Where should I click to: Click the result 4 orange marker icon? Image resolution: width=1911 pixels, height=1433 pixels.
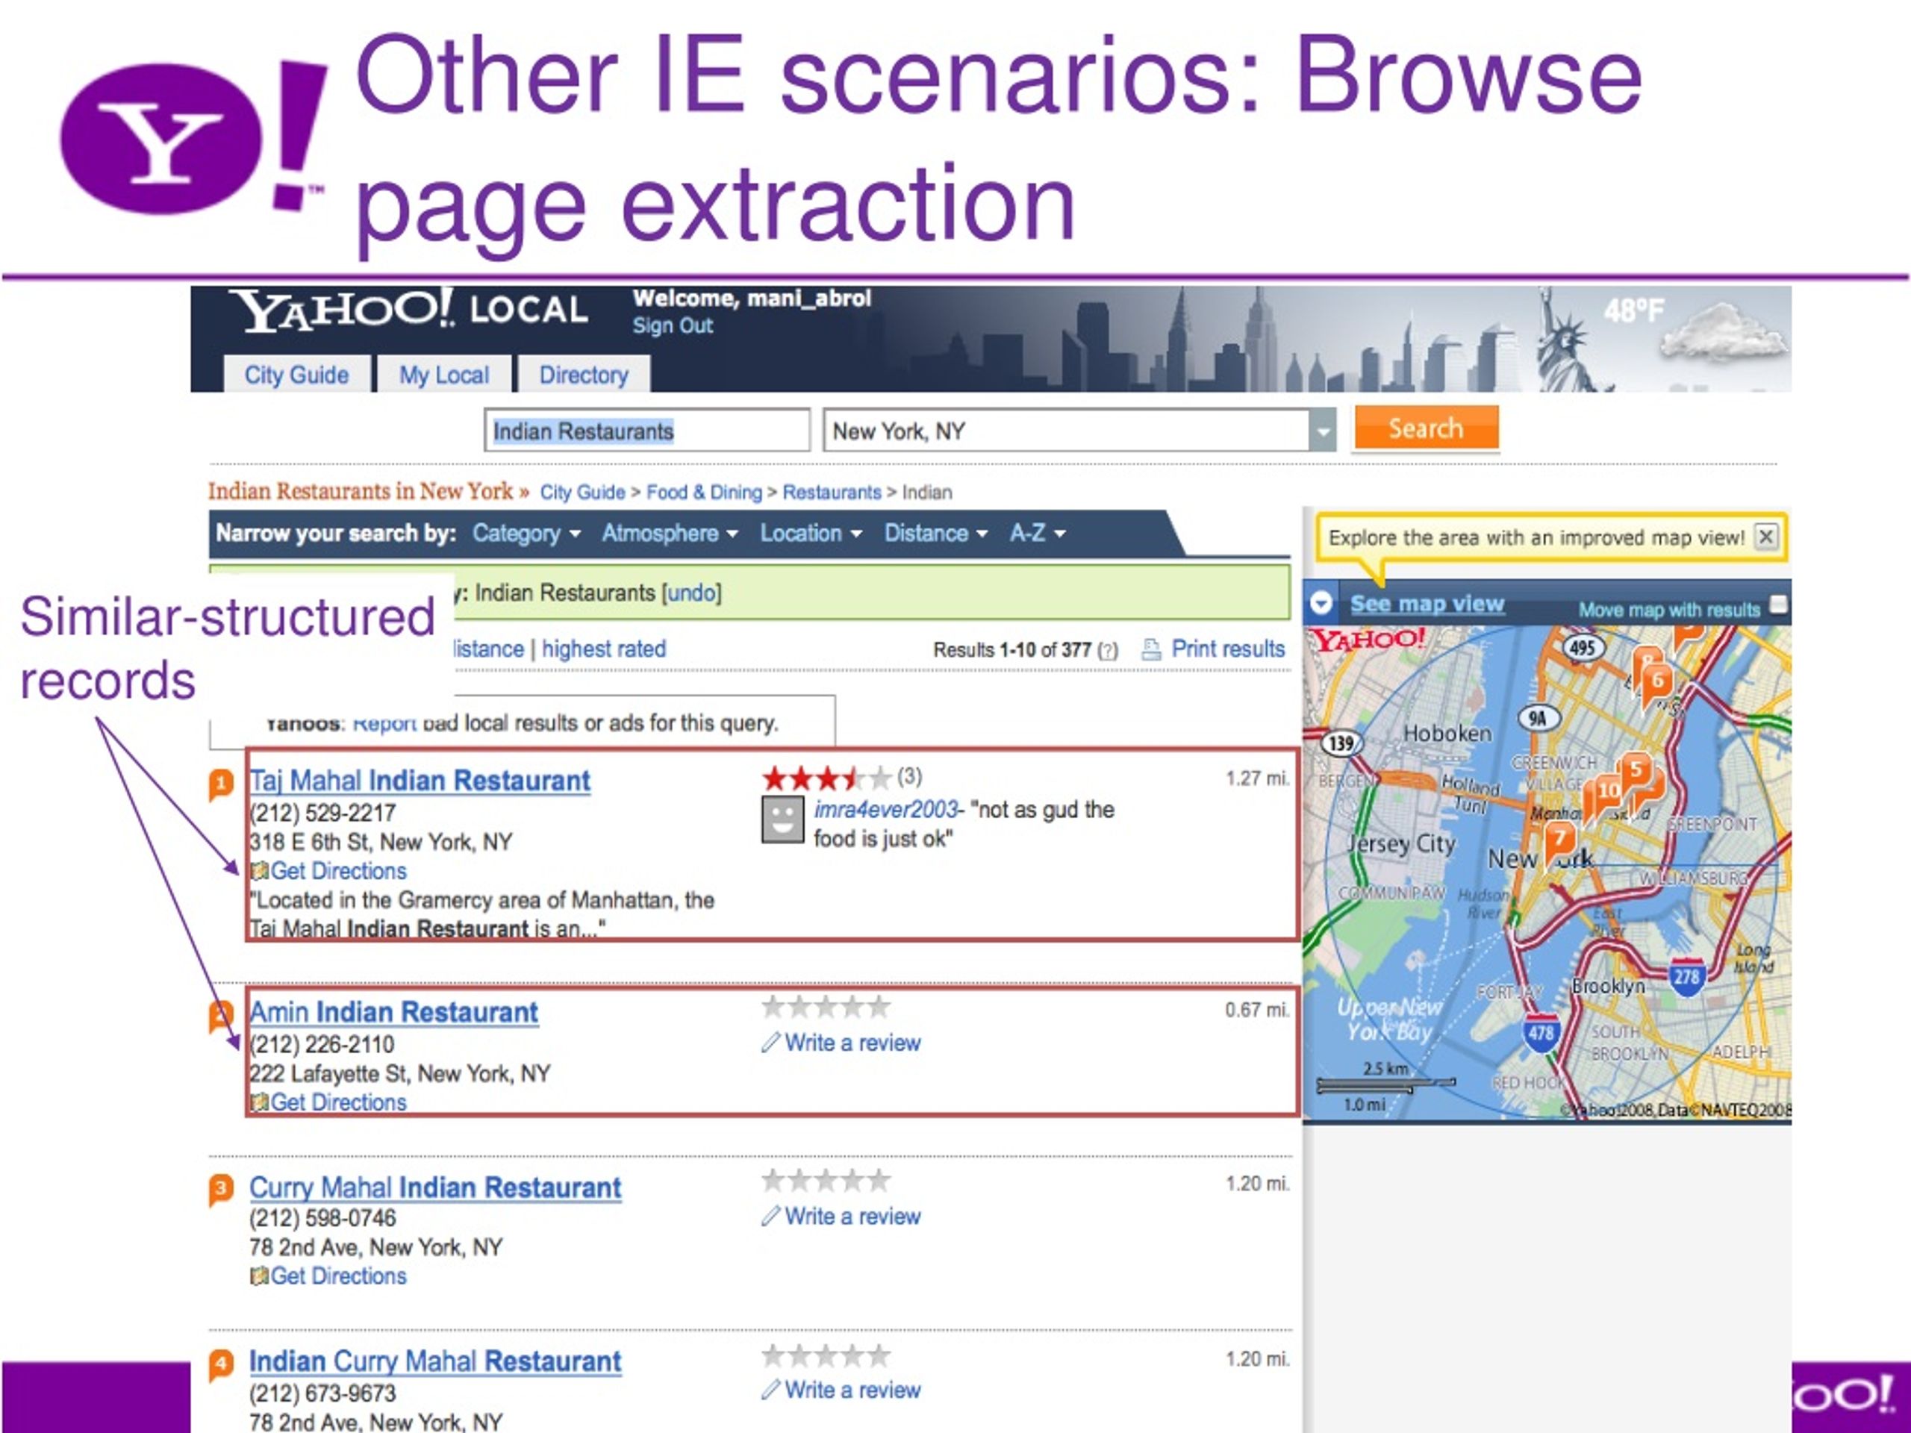[221, 1365]
